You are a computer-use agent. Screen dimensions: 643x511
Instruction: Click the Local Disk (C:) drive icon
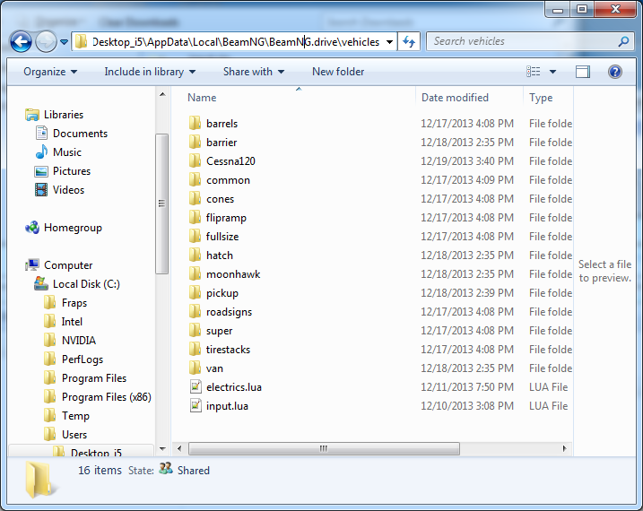point(40,283)
